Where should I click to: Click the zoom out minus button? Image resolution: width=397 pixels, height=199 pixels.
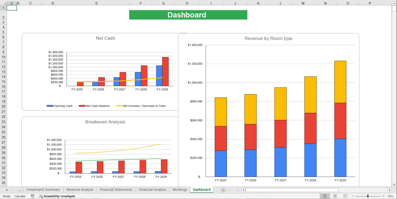click(x=353, y=196)
